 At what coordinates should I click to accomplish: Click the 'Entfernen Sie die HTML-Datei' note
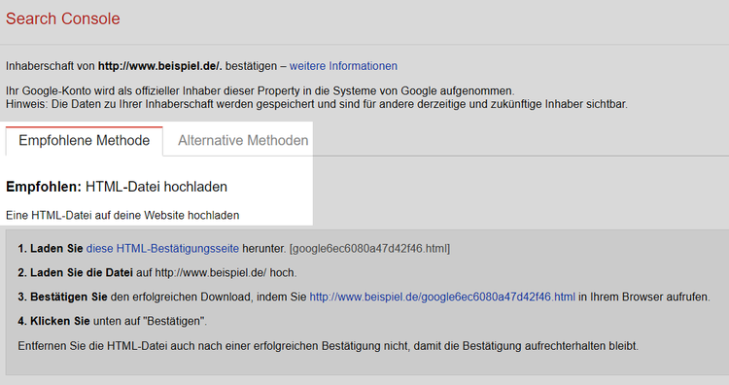(328, 346)
